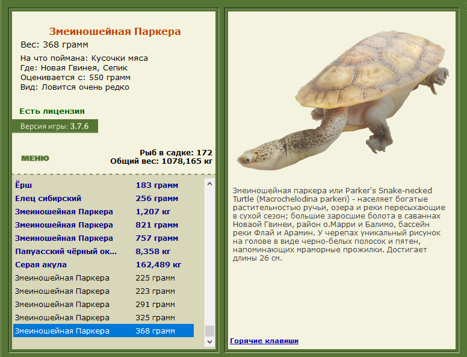The width and height of the screenshot is (467, 357).
Task: Click the На что поймана: Кусочки мяса line
Action: 84,58
